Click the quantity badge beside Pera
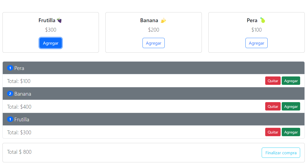 pos(10,68)
